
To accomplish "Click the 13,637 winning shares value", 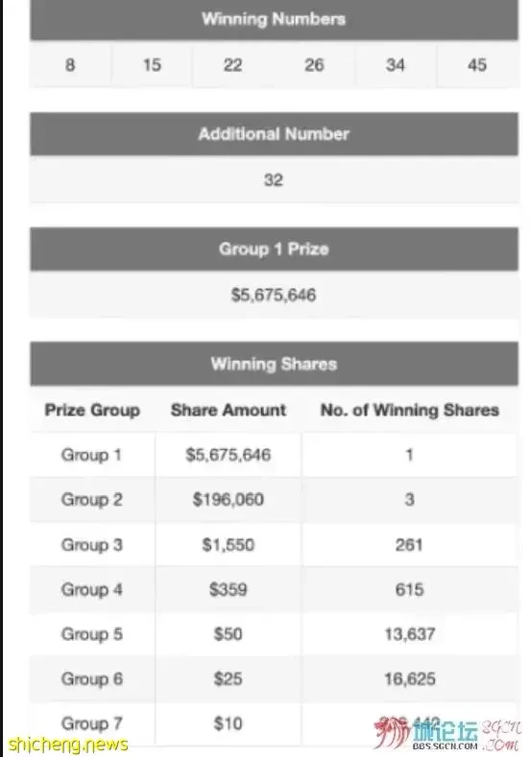I will pos(410,634).
